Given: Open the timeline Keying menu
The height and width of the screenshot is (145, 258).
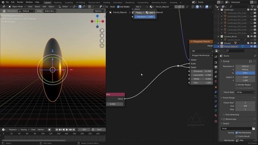Looking at the screenshot, I should click(x=25, y=130).
